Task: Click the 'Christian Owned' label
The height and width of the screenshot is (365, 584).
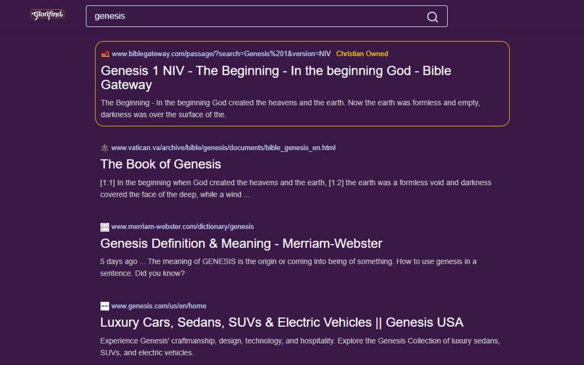Action: click(362, 54)
